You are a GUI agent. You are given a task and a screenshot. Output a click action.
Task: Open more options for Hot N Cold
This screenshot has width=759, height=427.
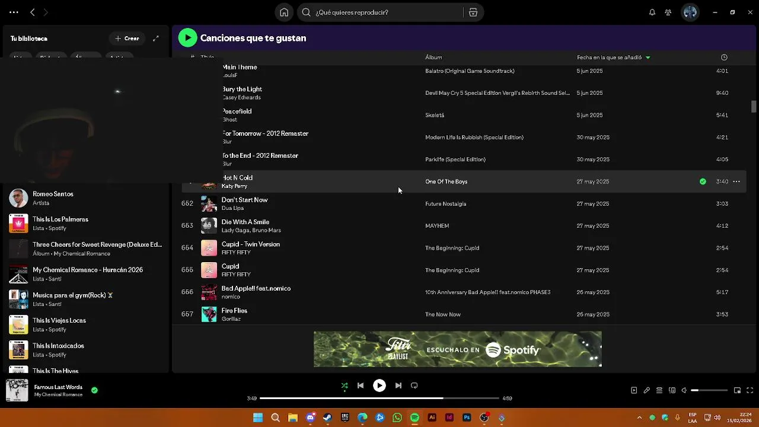coord(736,181)
